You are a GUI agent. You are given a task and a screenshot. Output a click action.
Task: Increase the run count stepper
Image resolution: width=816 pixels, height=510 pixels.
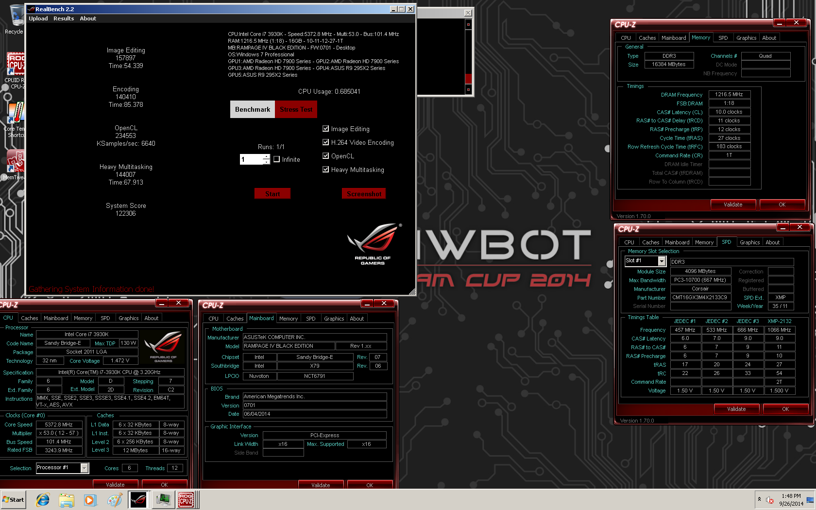(266, 157)
